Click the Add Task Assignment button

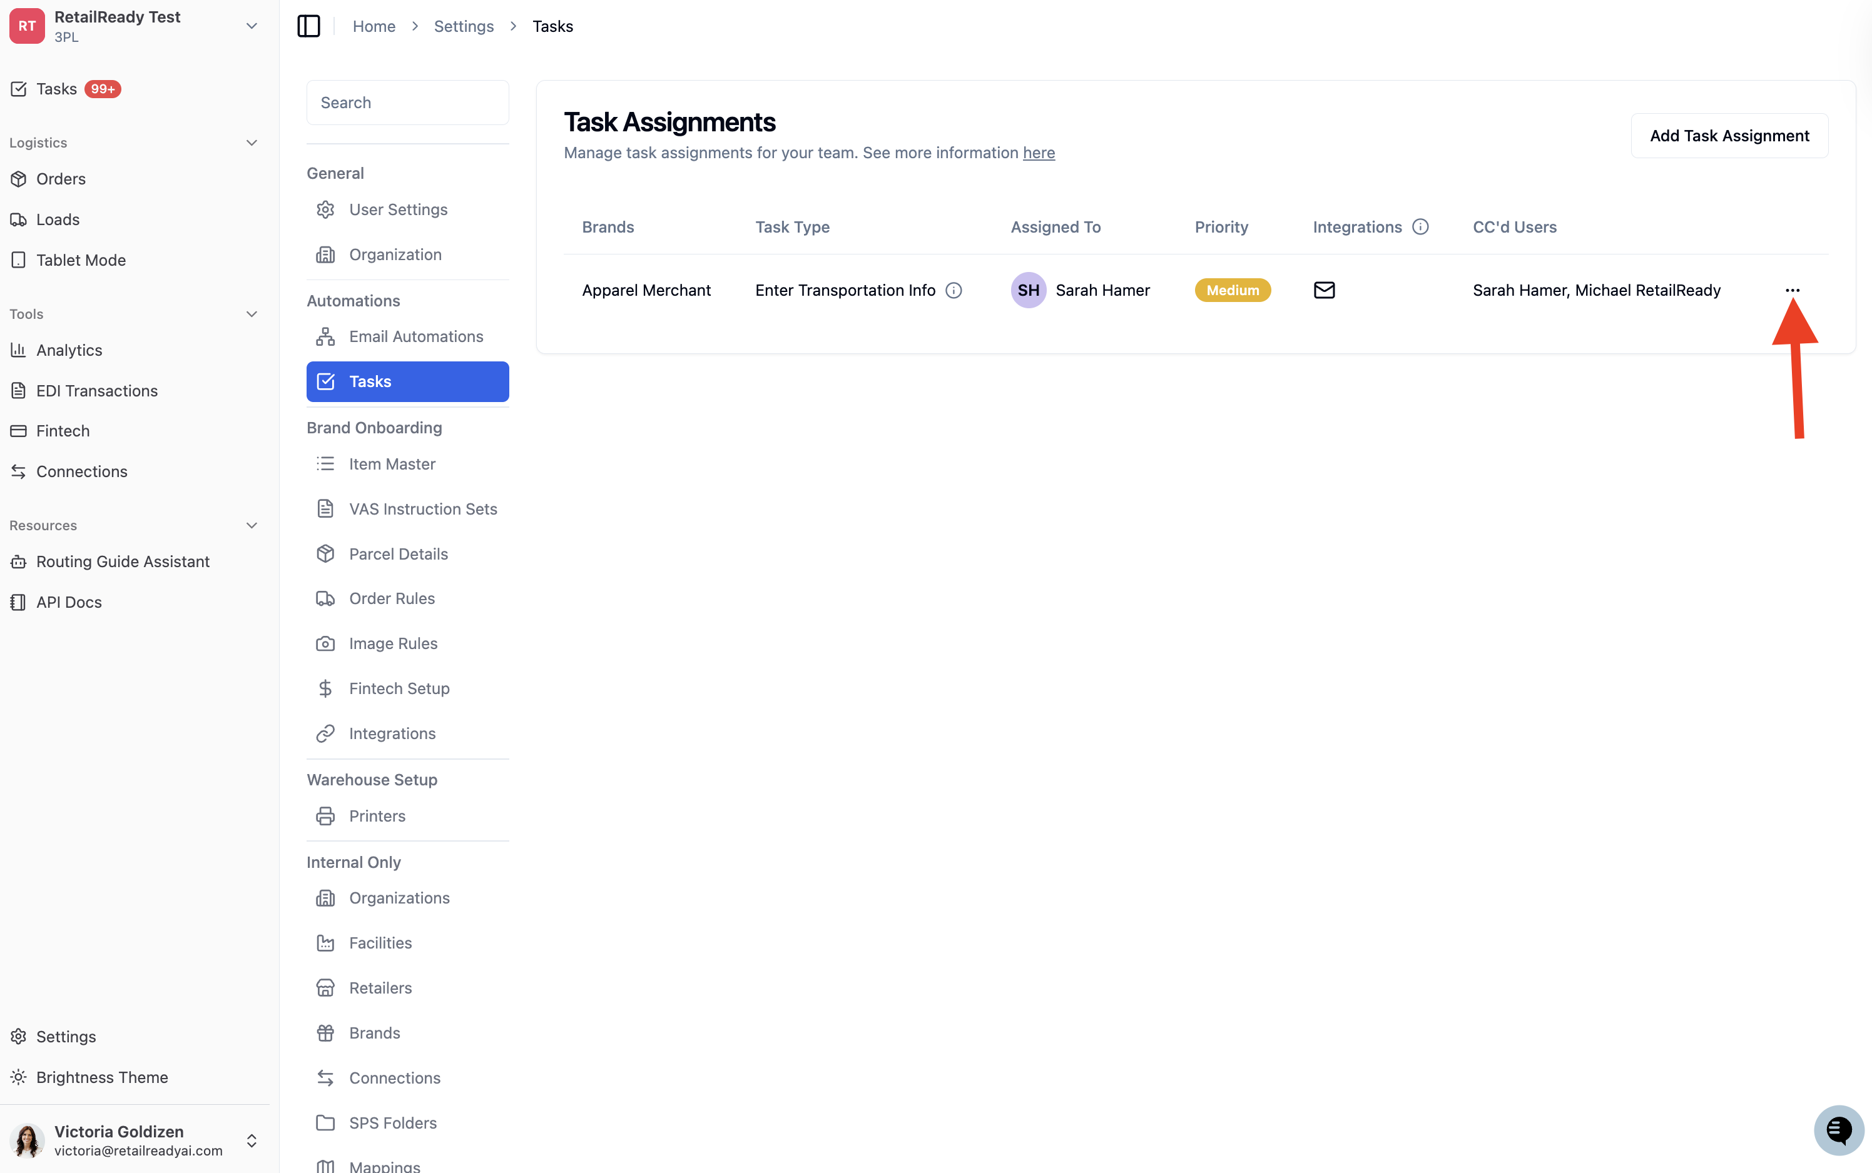tap(1729, 136)
